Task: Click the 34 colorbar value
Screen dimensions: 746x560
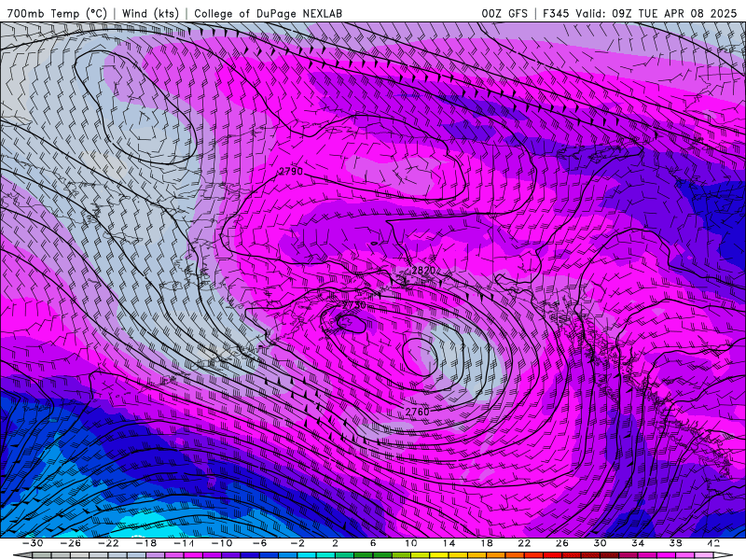Action: click(638, 543)
